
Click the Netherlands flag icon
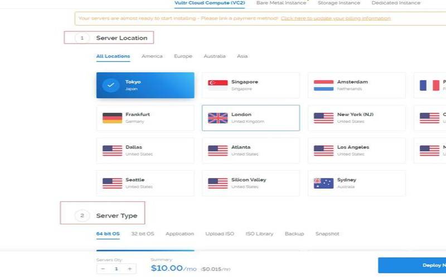click(x=324, y=85)
